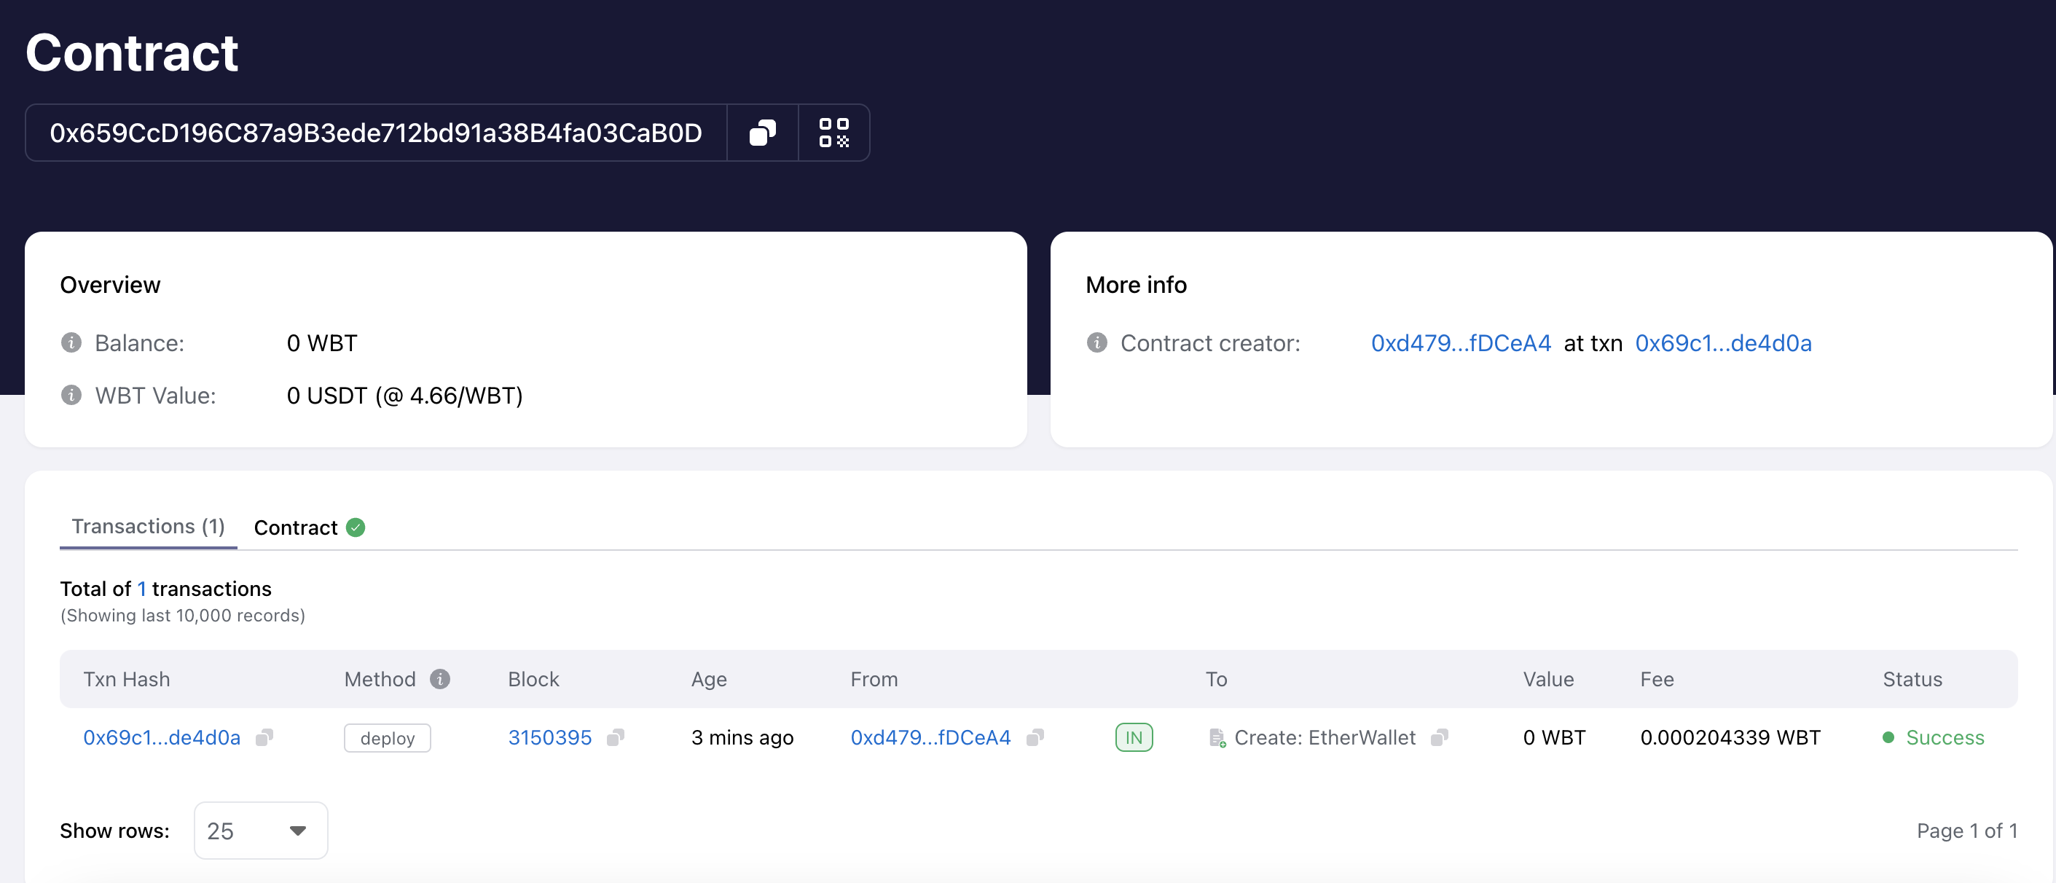Click the fee value 0.000204339 WBT

(1730, 737)
